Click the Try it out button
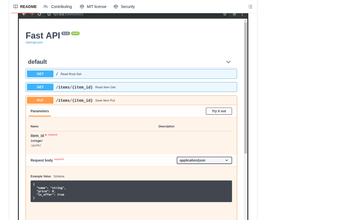This screenshot has height=220, width=352. point(219,111)
